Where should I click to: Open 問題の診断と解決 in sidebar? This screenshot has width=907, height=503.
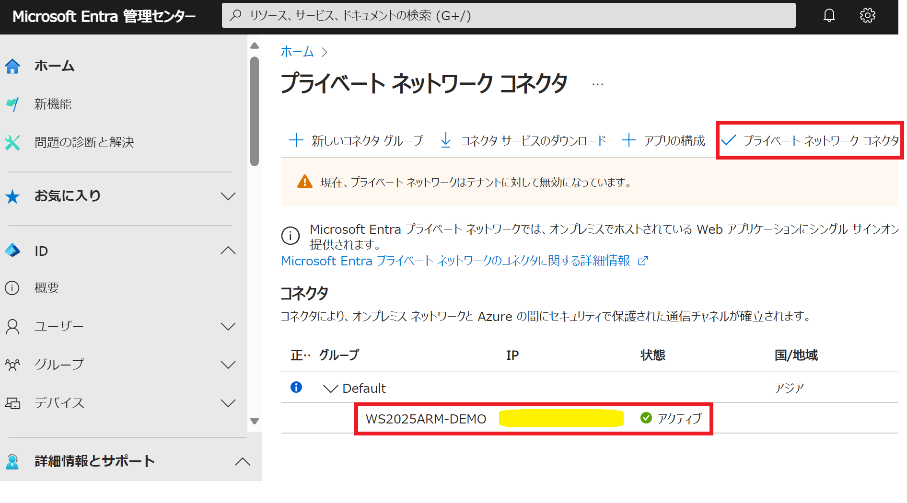[x=84, y=142]
